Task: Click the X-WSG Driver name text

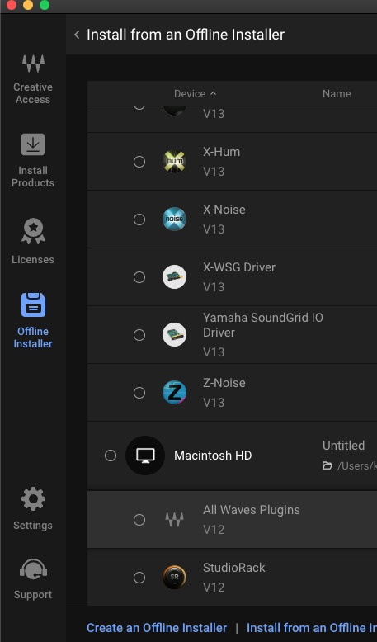Action: [x=239, y=267]
